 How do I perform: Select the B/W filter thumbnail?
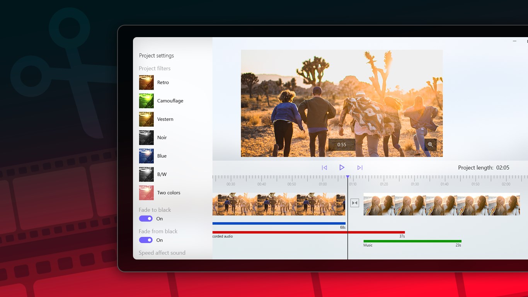[x=146, y=174]
